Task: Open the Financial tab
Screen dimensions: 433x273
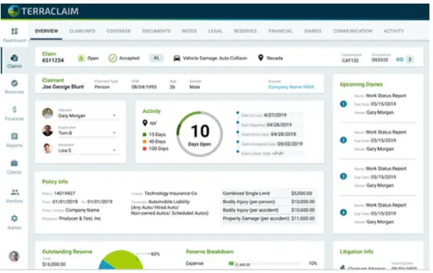Action: pyautogui.click(x=280, y=31)
